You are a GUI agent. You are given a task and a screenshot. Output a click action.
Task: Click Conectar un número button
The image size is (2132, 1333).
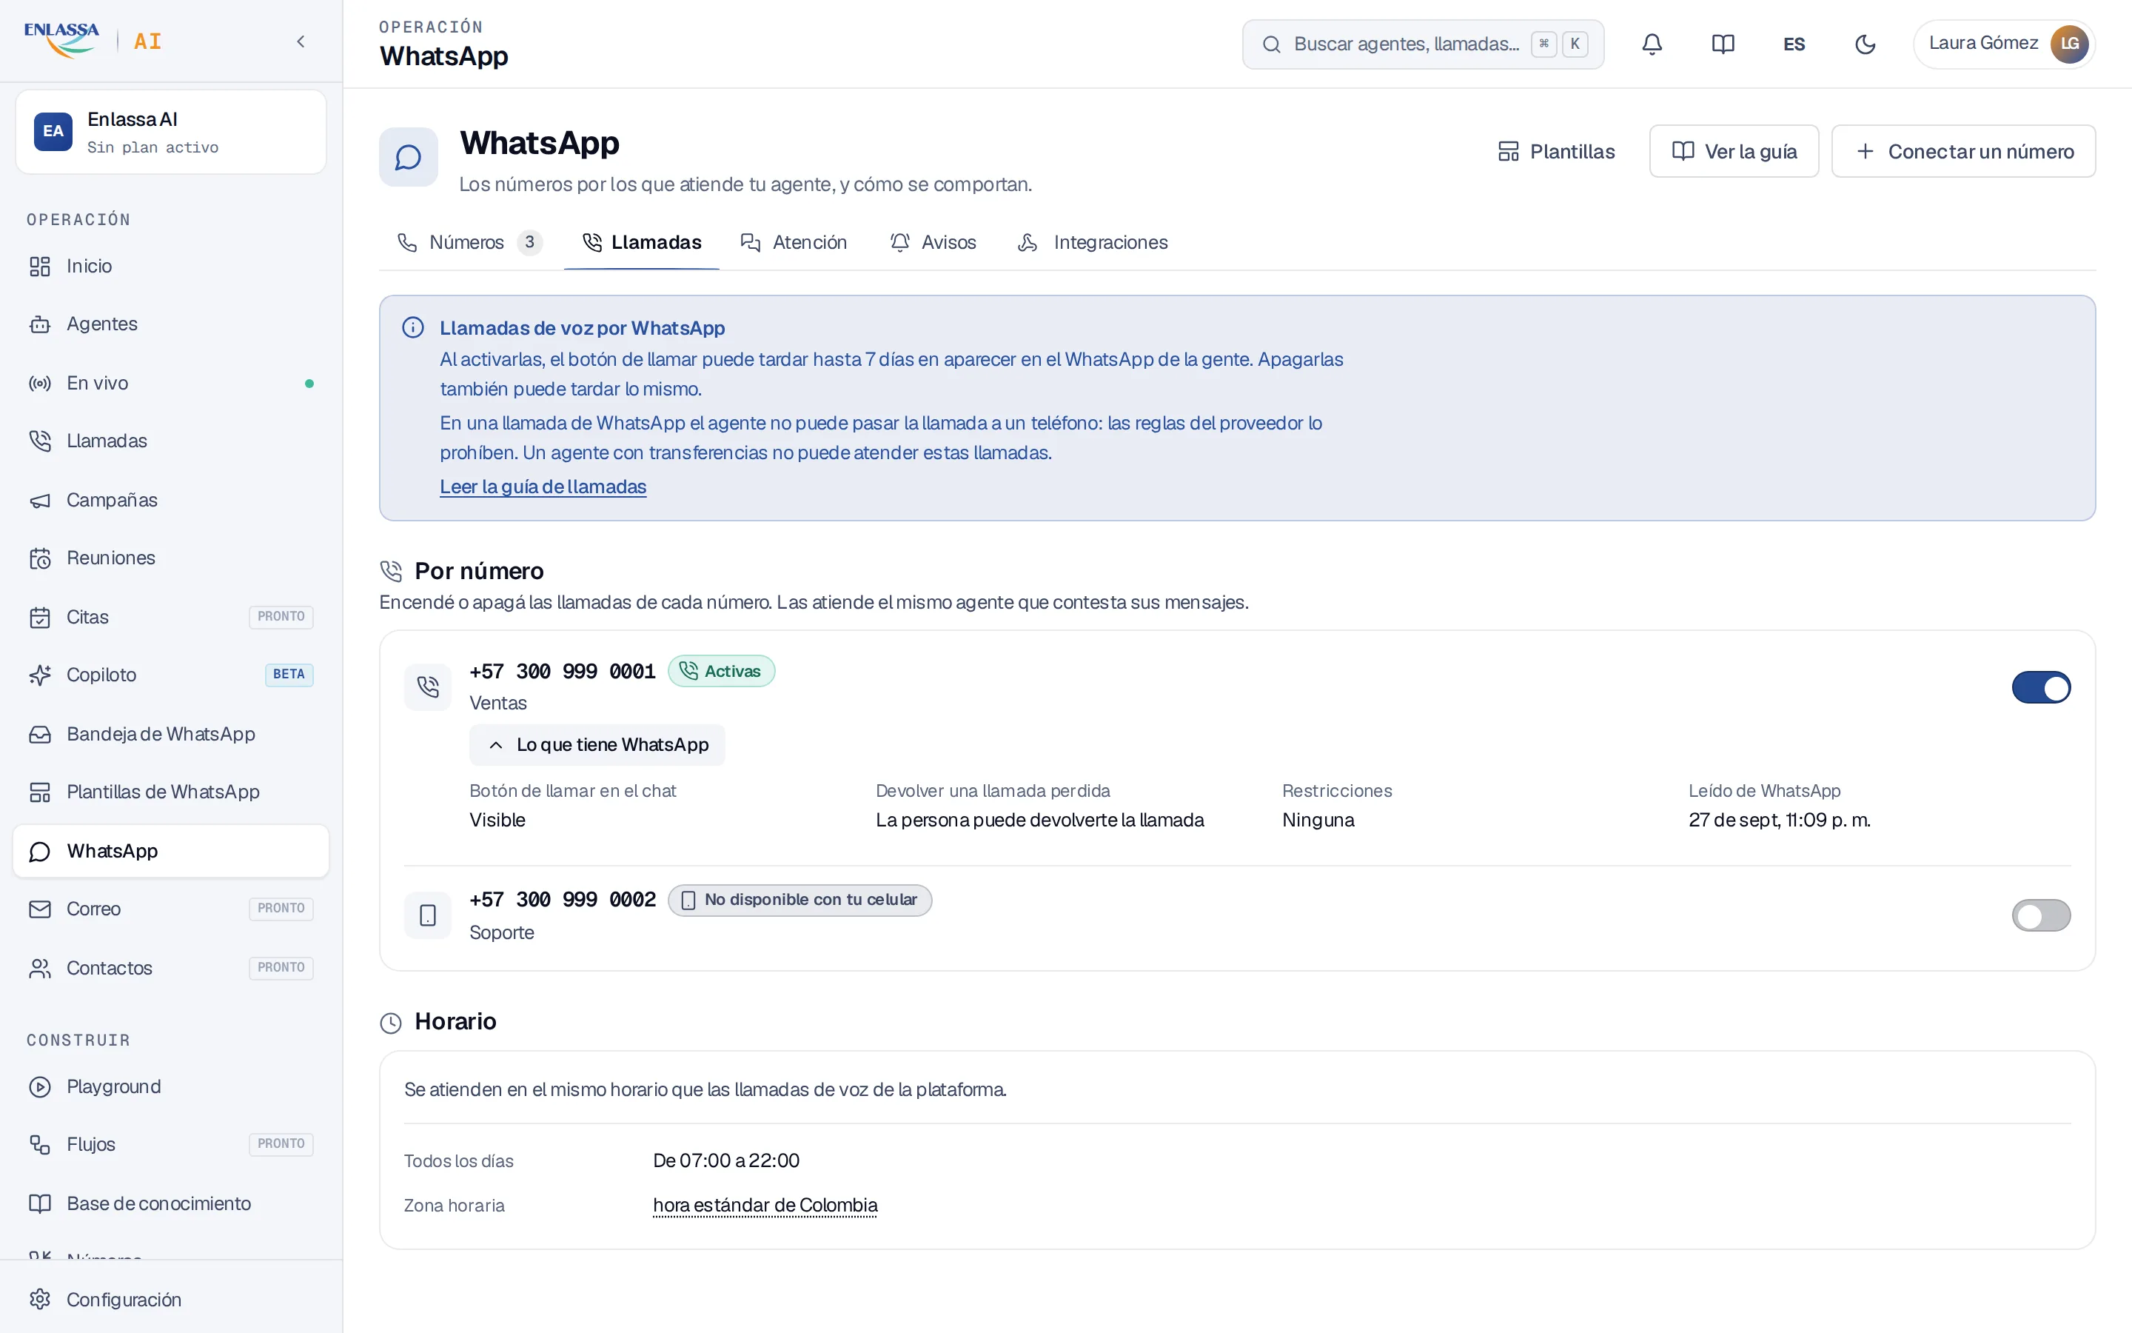tap(1963, 152)
